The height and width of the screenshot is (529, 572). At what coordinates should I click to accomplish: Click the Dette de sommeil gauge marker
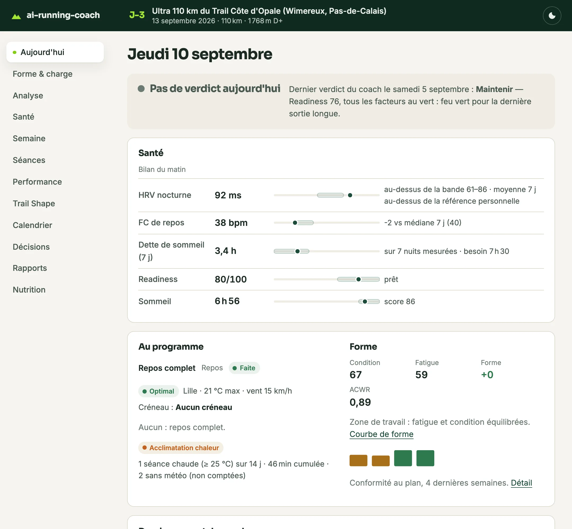coord(297,251)
